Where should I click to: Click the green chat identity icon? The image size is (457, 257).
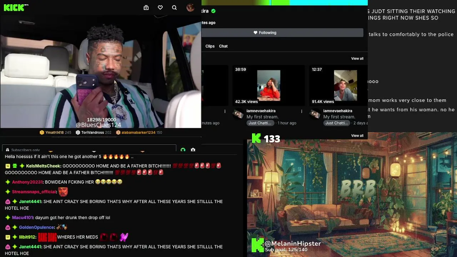pos(183,150)
